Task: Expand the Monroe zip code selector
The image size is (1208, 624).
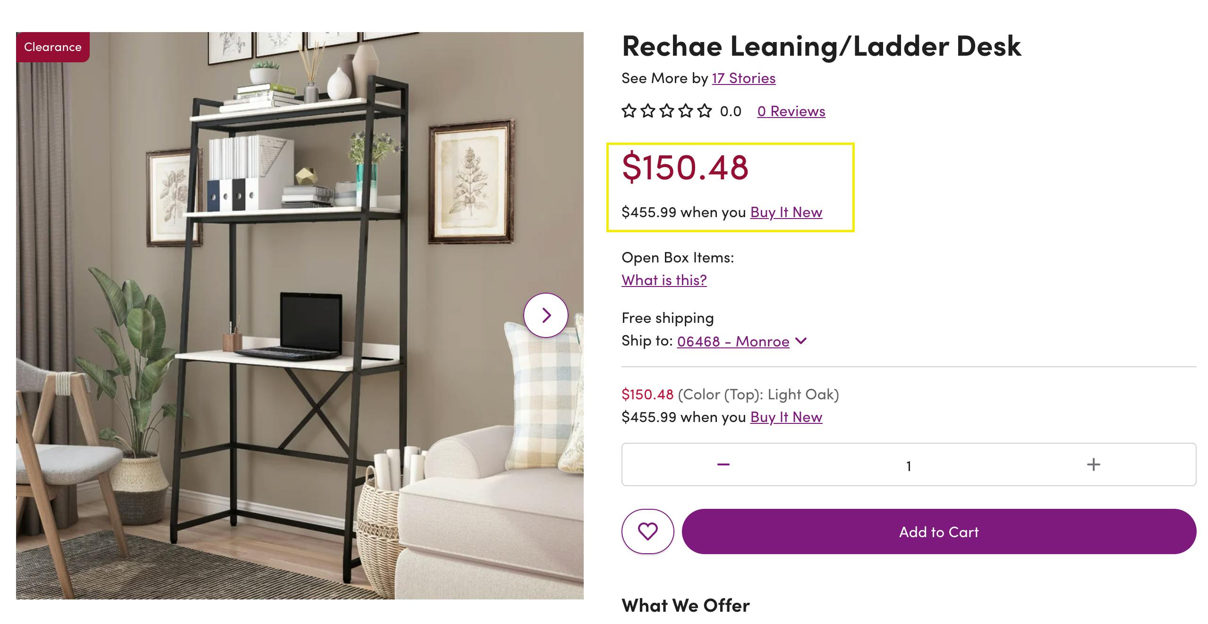Action: (x=732, y=341)
